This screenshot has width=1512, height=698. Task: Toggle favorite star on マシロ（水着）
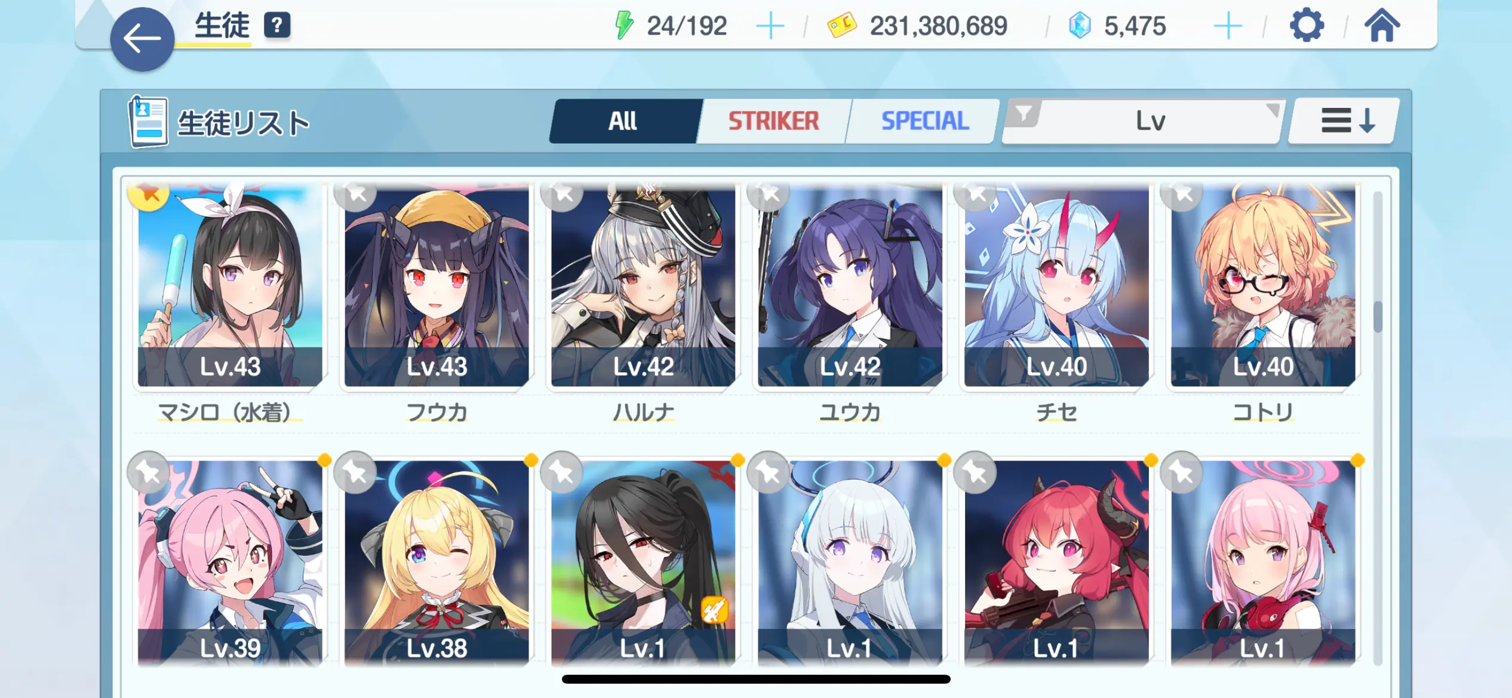pos(149,193)
